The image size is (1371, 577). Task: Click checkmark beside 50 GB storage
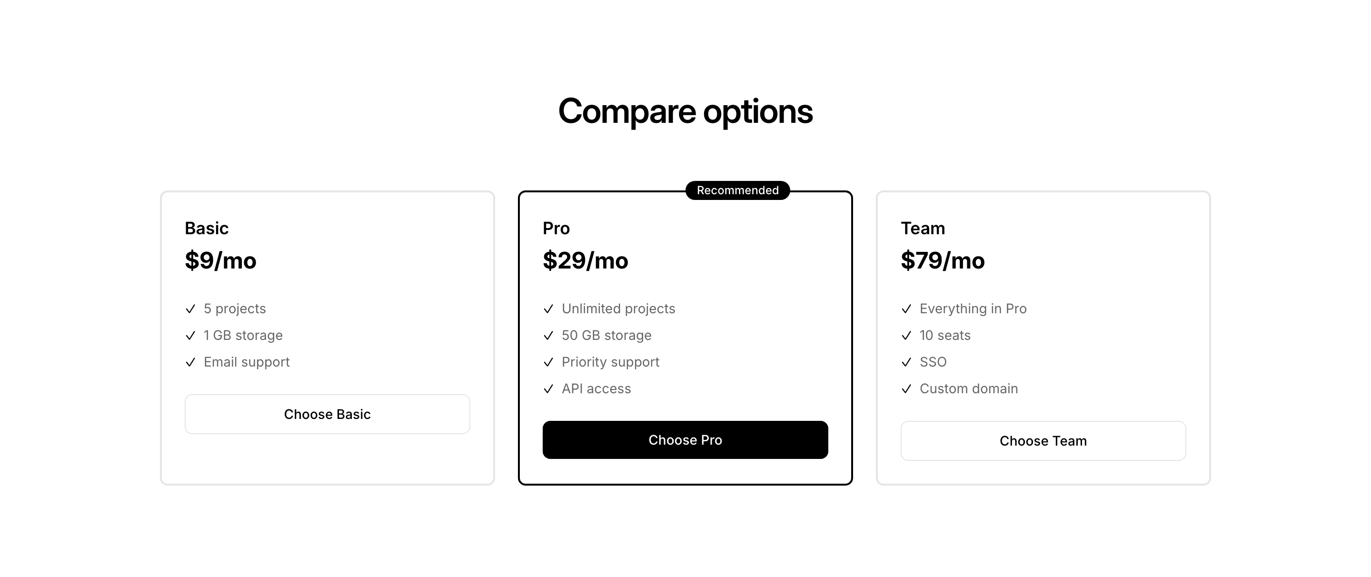(x=548, y=336)
